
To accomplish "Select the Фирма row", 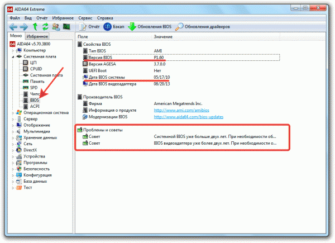I will 181,104.
